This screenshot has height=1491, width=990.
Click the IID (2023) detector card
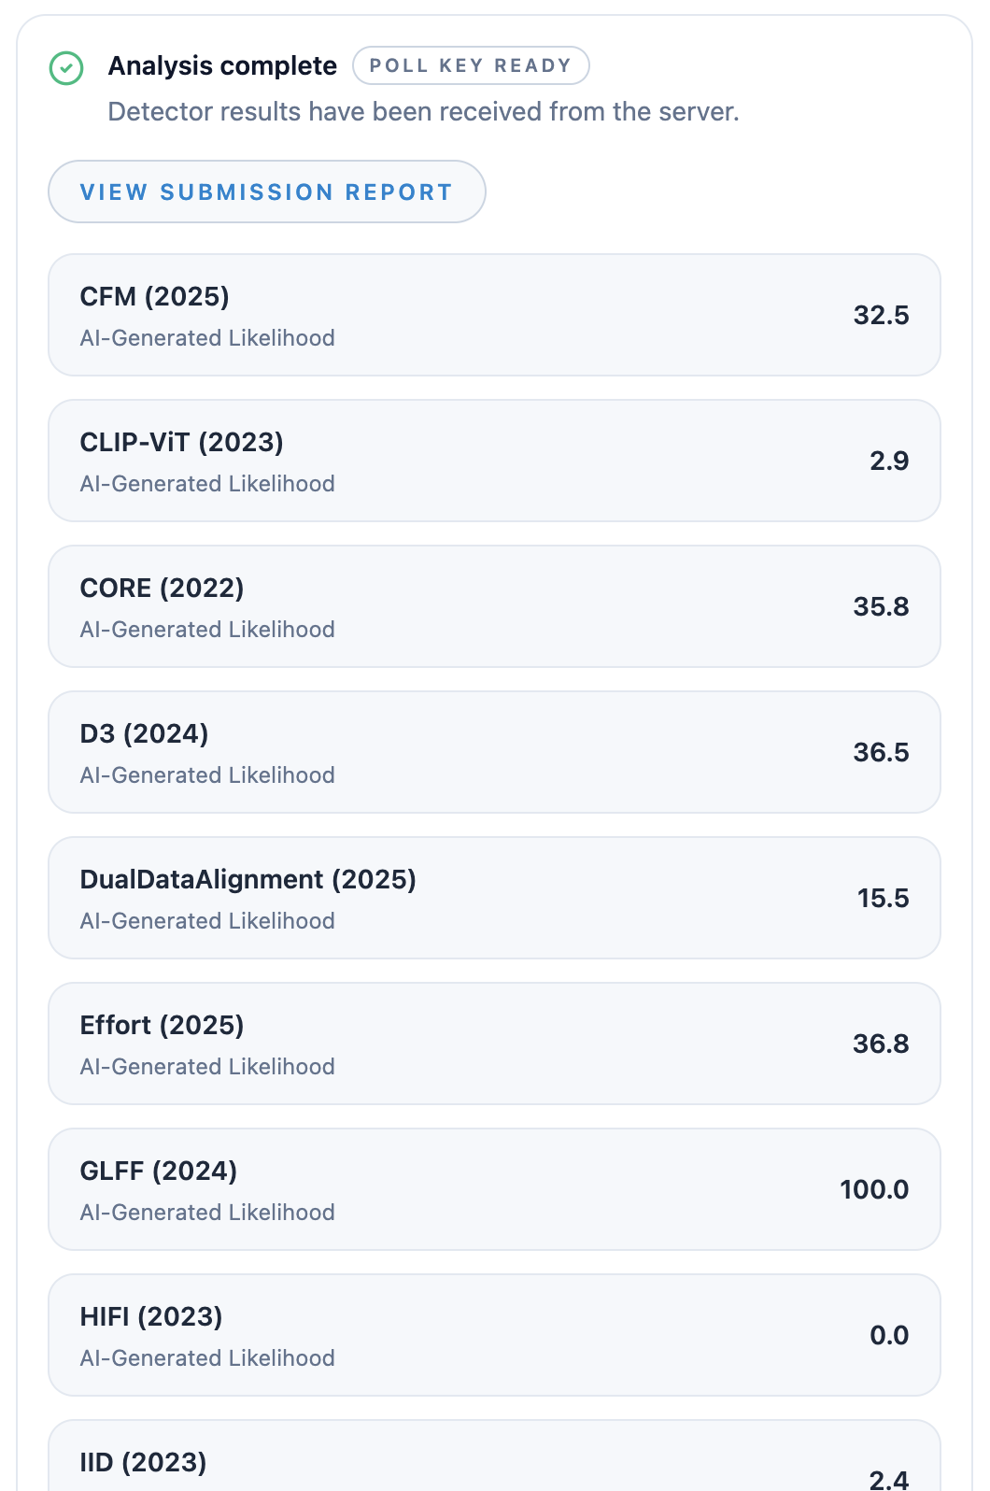[494, 1455]
